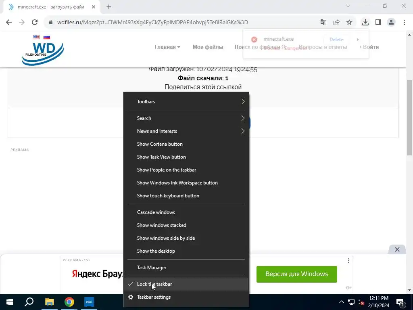Toggle Show touch keyboard button
Image resolution: width=413 pixels, height=310 pixels.
coord(186,196)
